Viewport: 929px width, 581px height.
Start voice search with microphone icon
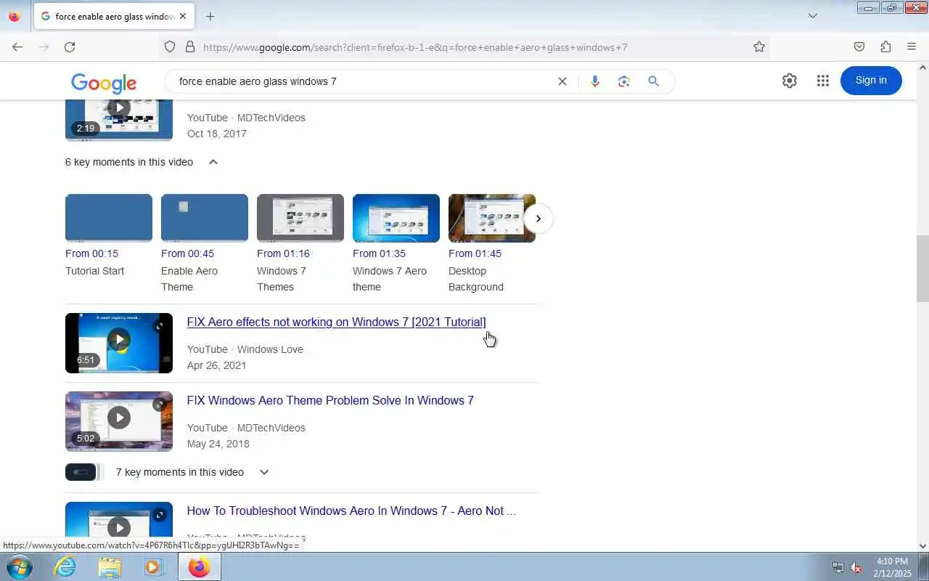(595, 81)
